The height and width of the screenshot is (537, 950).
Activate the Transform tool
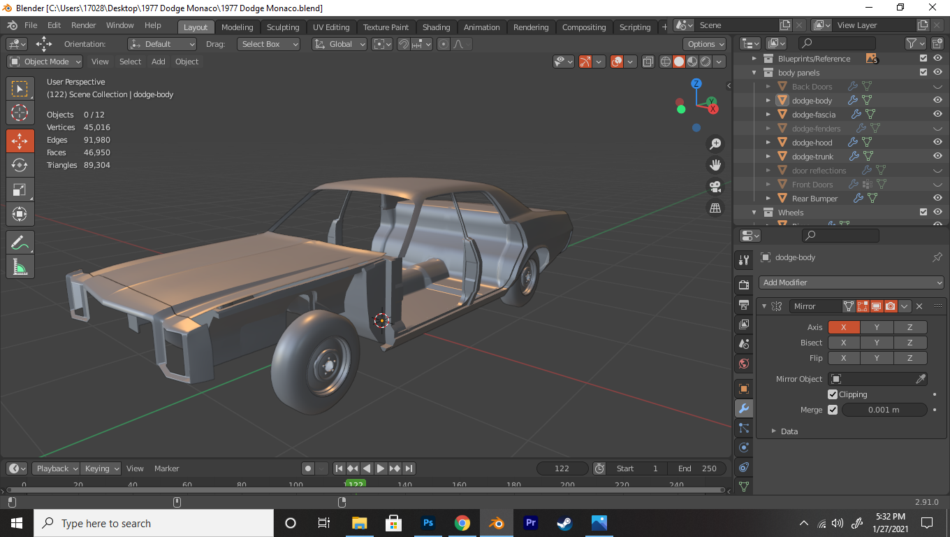pyautogui.click(x=20, y=214)
